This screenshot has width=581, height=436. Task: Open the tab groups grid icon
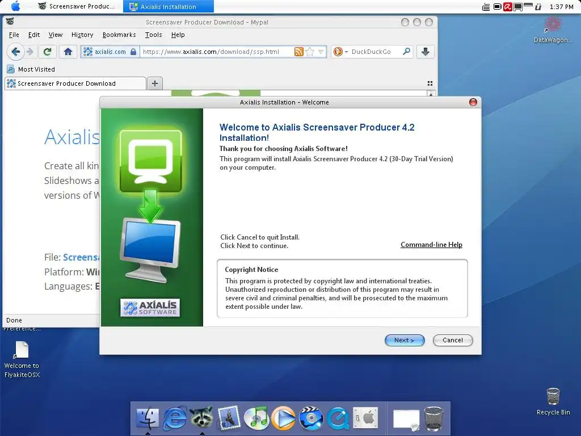[430, 83]
